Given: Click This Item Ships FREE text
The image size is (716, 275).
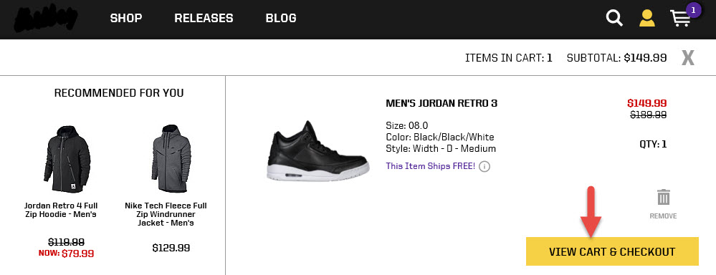Looking at the screenshot, I should pyautogui.click(x=431, y=166).
